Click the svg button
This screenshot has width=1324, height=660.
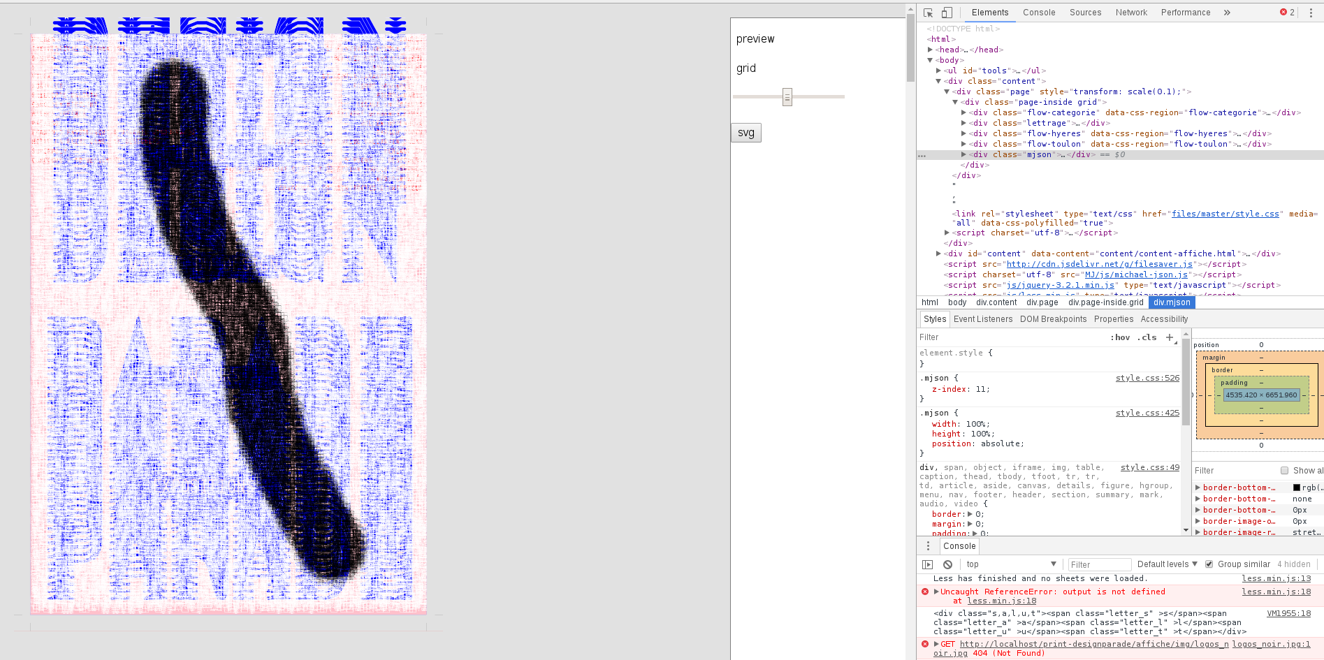point(745,133)
